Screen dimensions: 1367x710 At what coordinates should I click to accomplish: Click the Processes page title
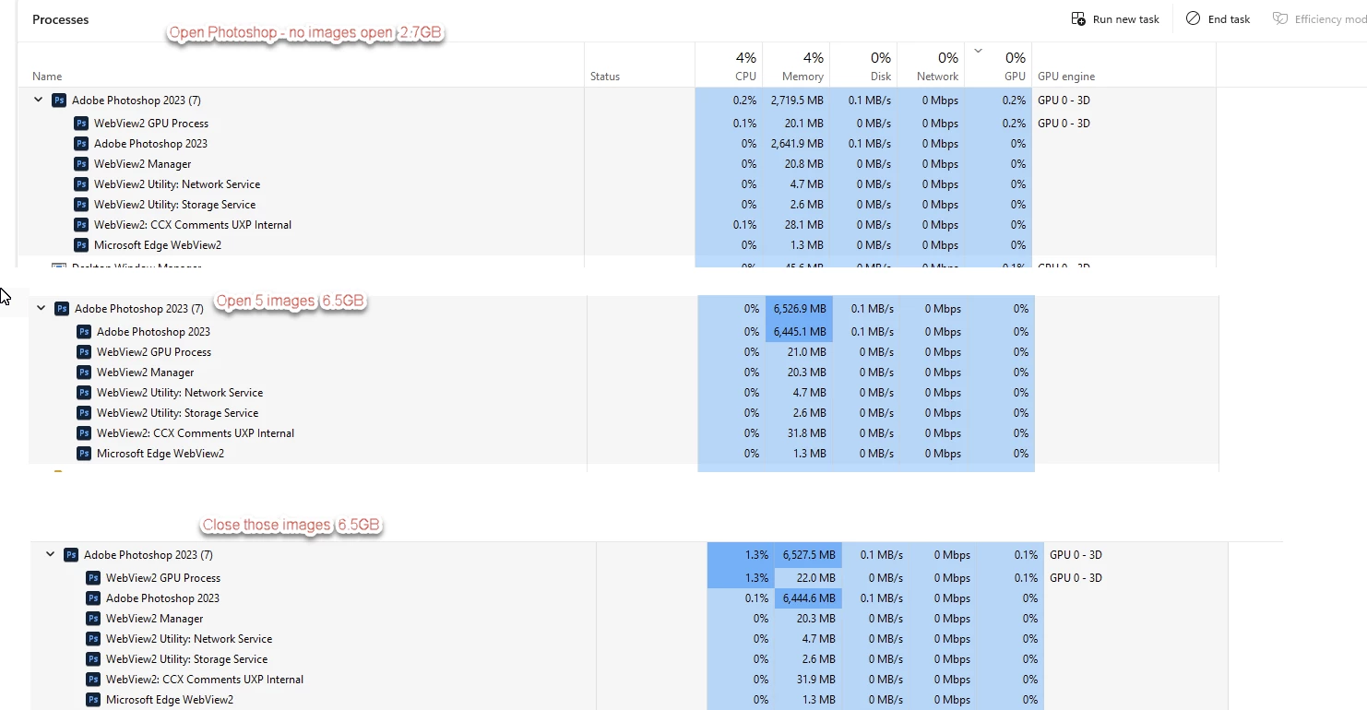pos(60,19)
